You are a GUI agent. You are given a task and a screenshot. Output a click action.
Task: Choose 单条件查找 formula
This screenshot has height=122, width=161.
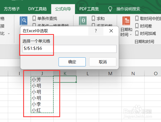[47, 19]
